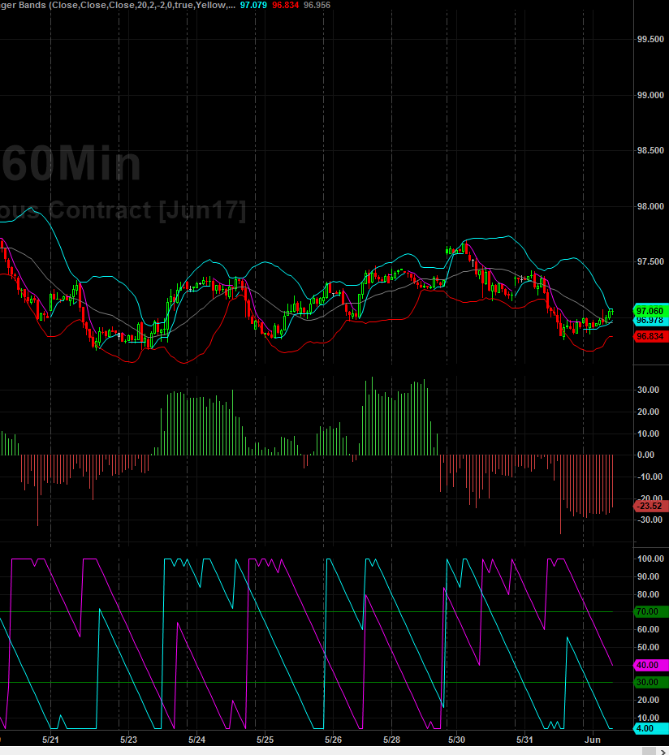Click the 99.500 label on price axis
This screenshot has height=755, width=669.
point(650,40)
